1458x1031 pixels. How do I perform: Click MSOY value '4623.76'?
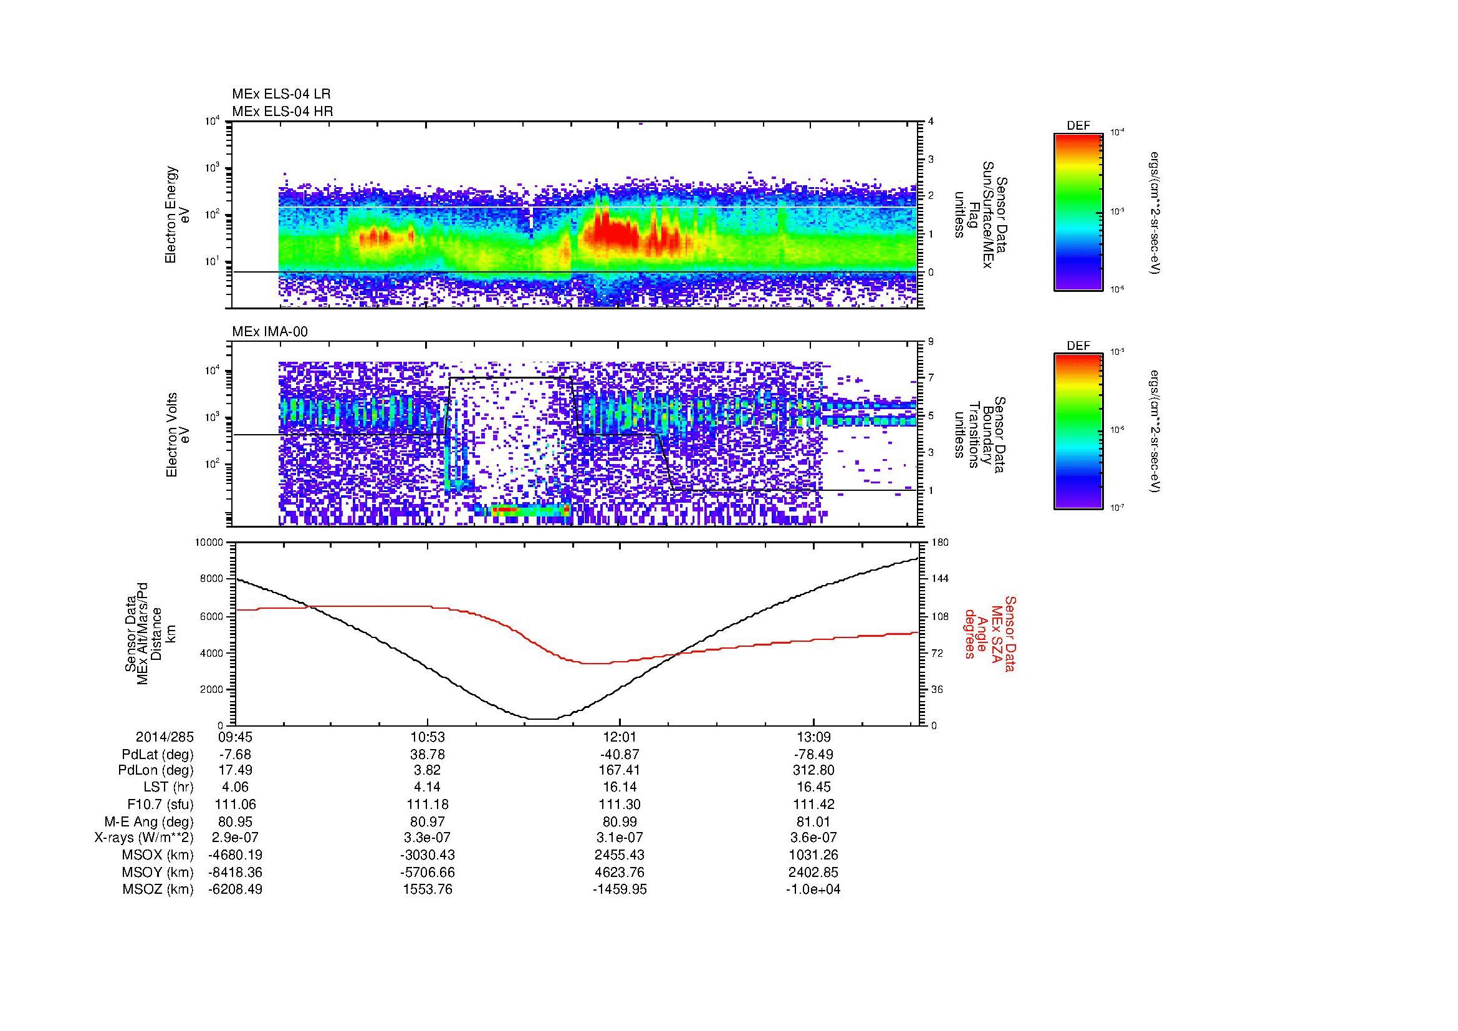click(x=620, y=872)
